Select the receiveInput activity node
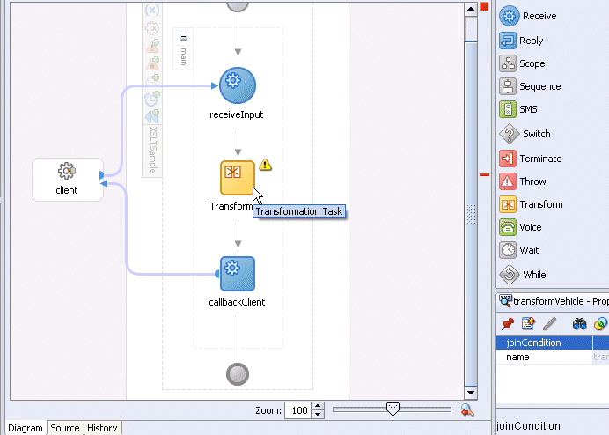Image resolution: width=609 pixels, height=435 pixels. [x=238, y=85]
